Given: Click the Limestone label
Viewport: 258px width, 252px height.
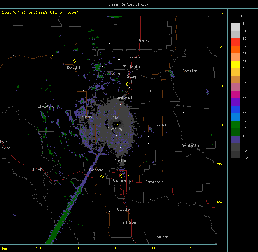Looking at the screenshot, I should pyautogui.click(x=46, y=107).
